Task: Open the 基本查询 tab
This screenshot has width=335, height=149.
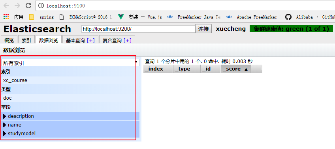Action: pyautogui.click(x=75, y=40)
